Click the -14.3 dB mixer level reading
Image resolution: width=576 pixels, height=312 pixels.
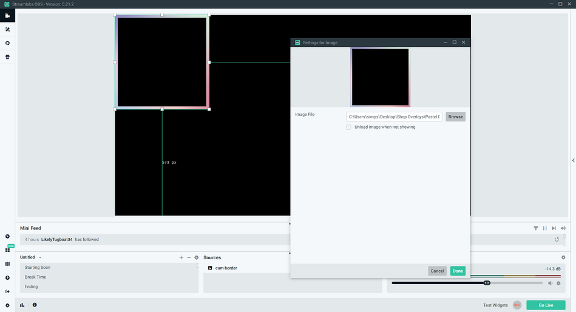point(553,269)
